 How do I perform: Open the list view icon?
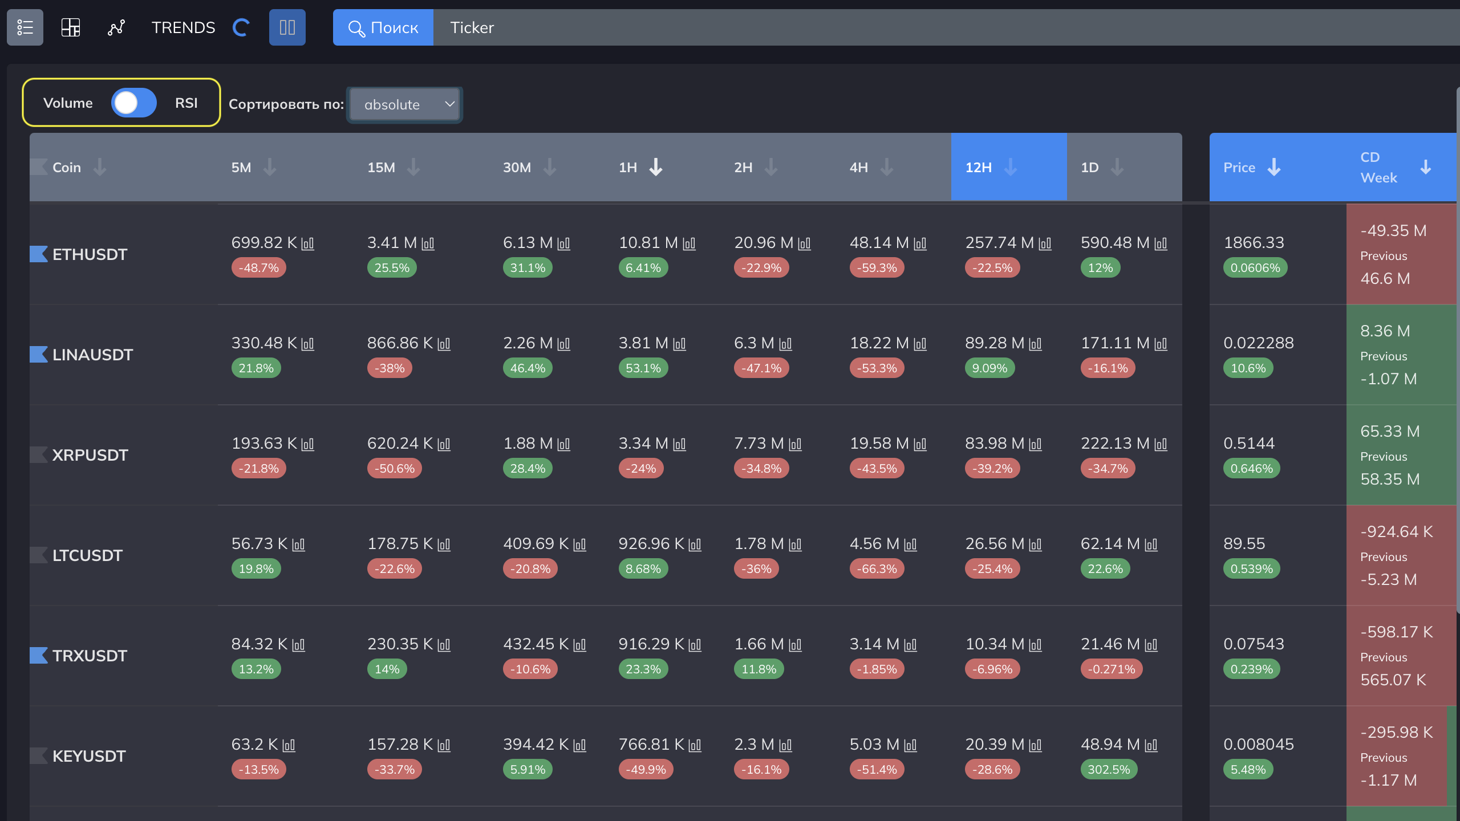[25, 27]
